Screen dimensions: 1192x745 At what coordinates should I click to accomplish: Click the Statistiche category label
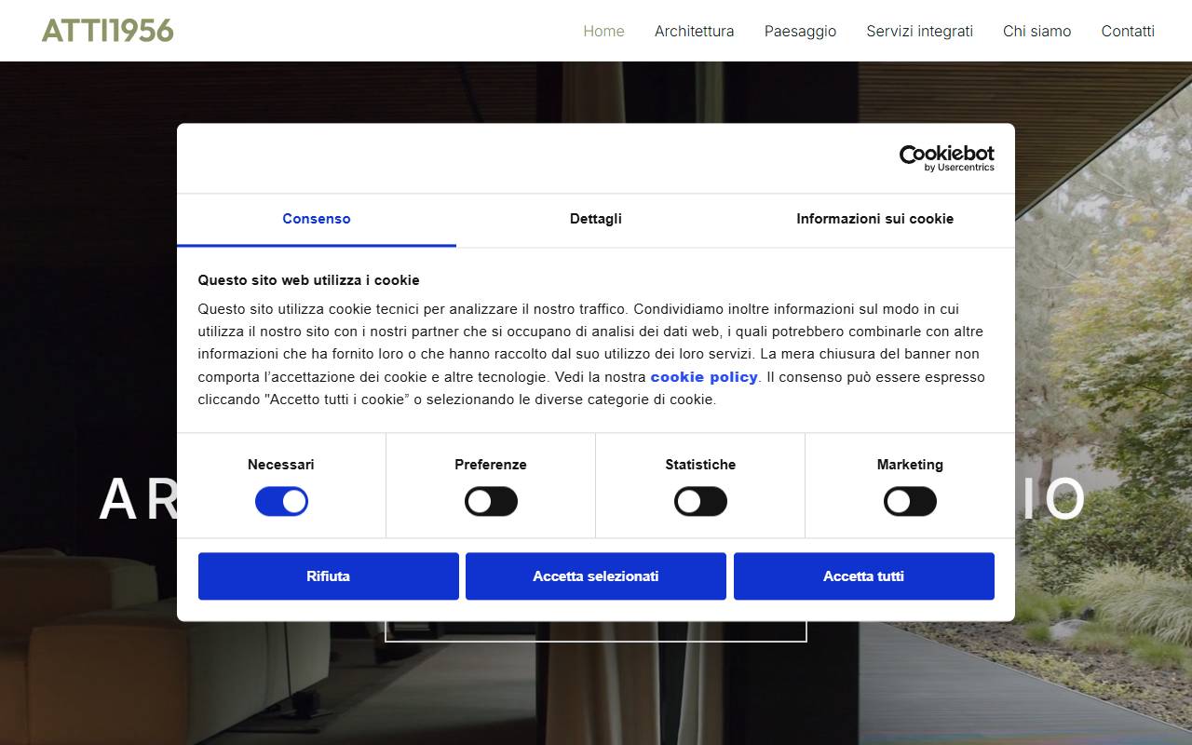coord(700,465)
